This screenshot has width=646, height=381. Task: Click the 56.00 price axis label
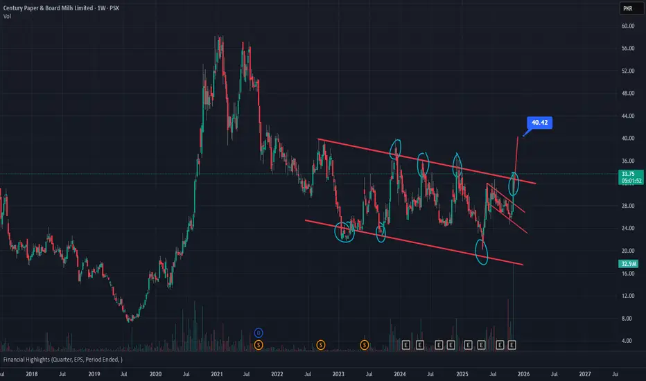click(x=628, y=48)
